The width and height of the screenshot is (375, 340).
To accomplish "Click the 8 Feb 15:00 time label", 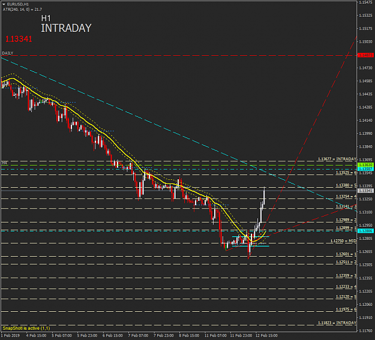I will click(x=189, y=335).
